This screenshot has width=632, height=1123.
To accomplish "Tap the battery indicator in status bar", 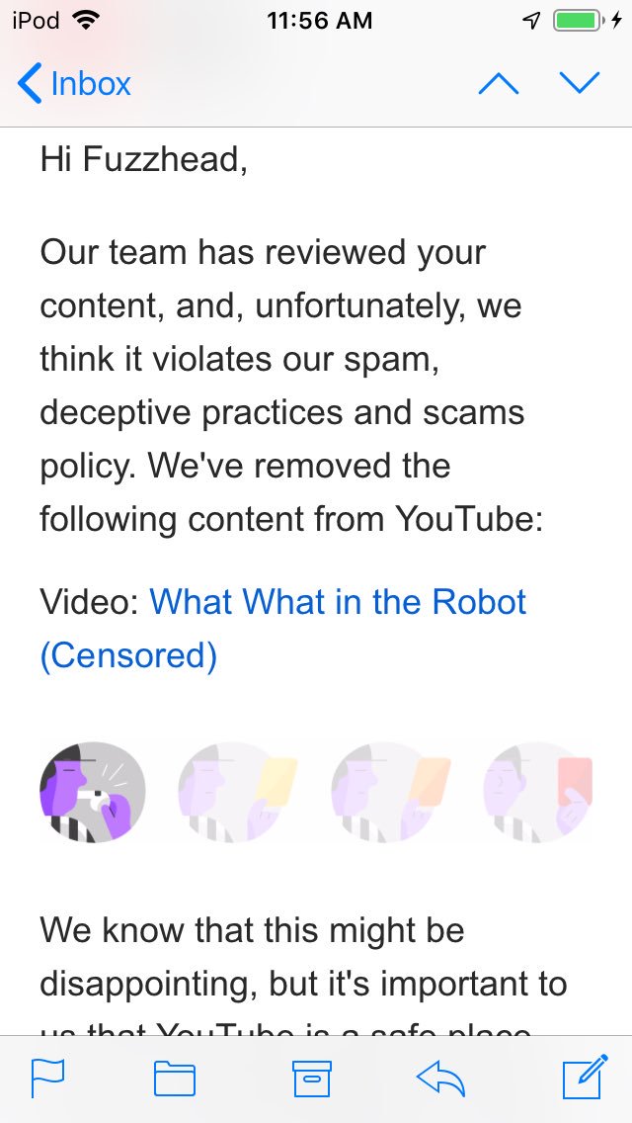I will click(578, 21).
